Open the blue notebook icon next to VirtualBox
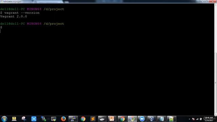 coord(162,119)
